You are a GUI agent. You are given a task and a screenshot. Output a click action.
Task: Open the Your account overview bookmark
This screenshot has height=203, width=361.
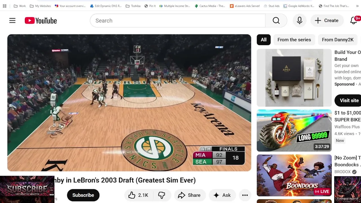coord(70,6)
